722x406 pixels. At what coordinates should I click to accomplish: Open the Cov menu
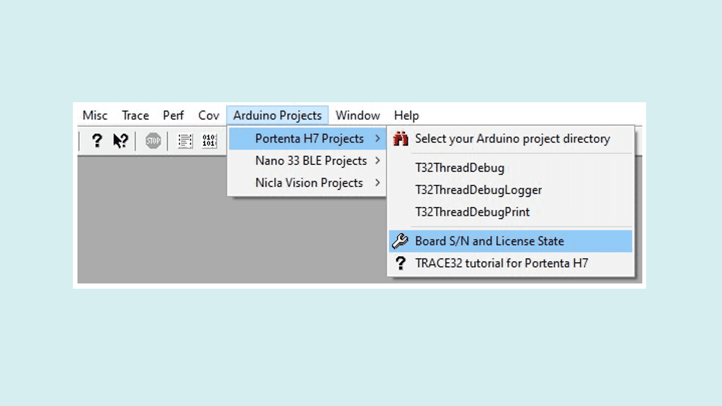click(x=208, y=115)
